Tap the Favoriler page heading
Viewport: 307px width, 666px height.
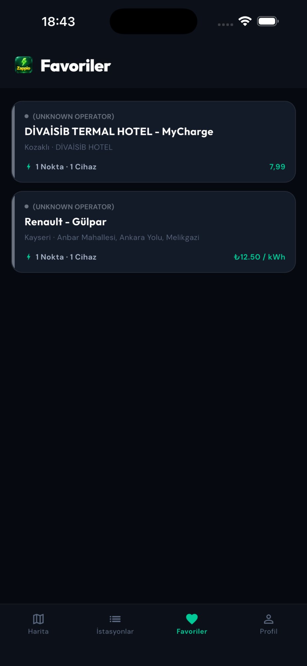click(76, 66)
